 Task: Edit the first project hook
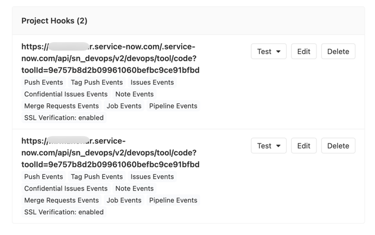click(304, 51)
